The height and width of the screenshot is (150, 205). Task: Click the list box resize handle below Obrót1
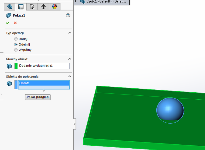[44, 90]
